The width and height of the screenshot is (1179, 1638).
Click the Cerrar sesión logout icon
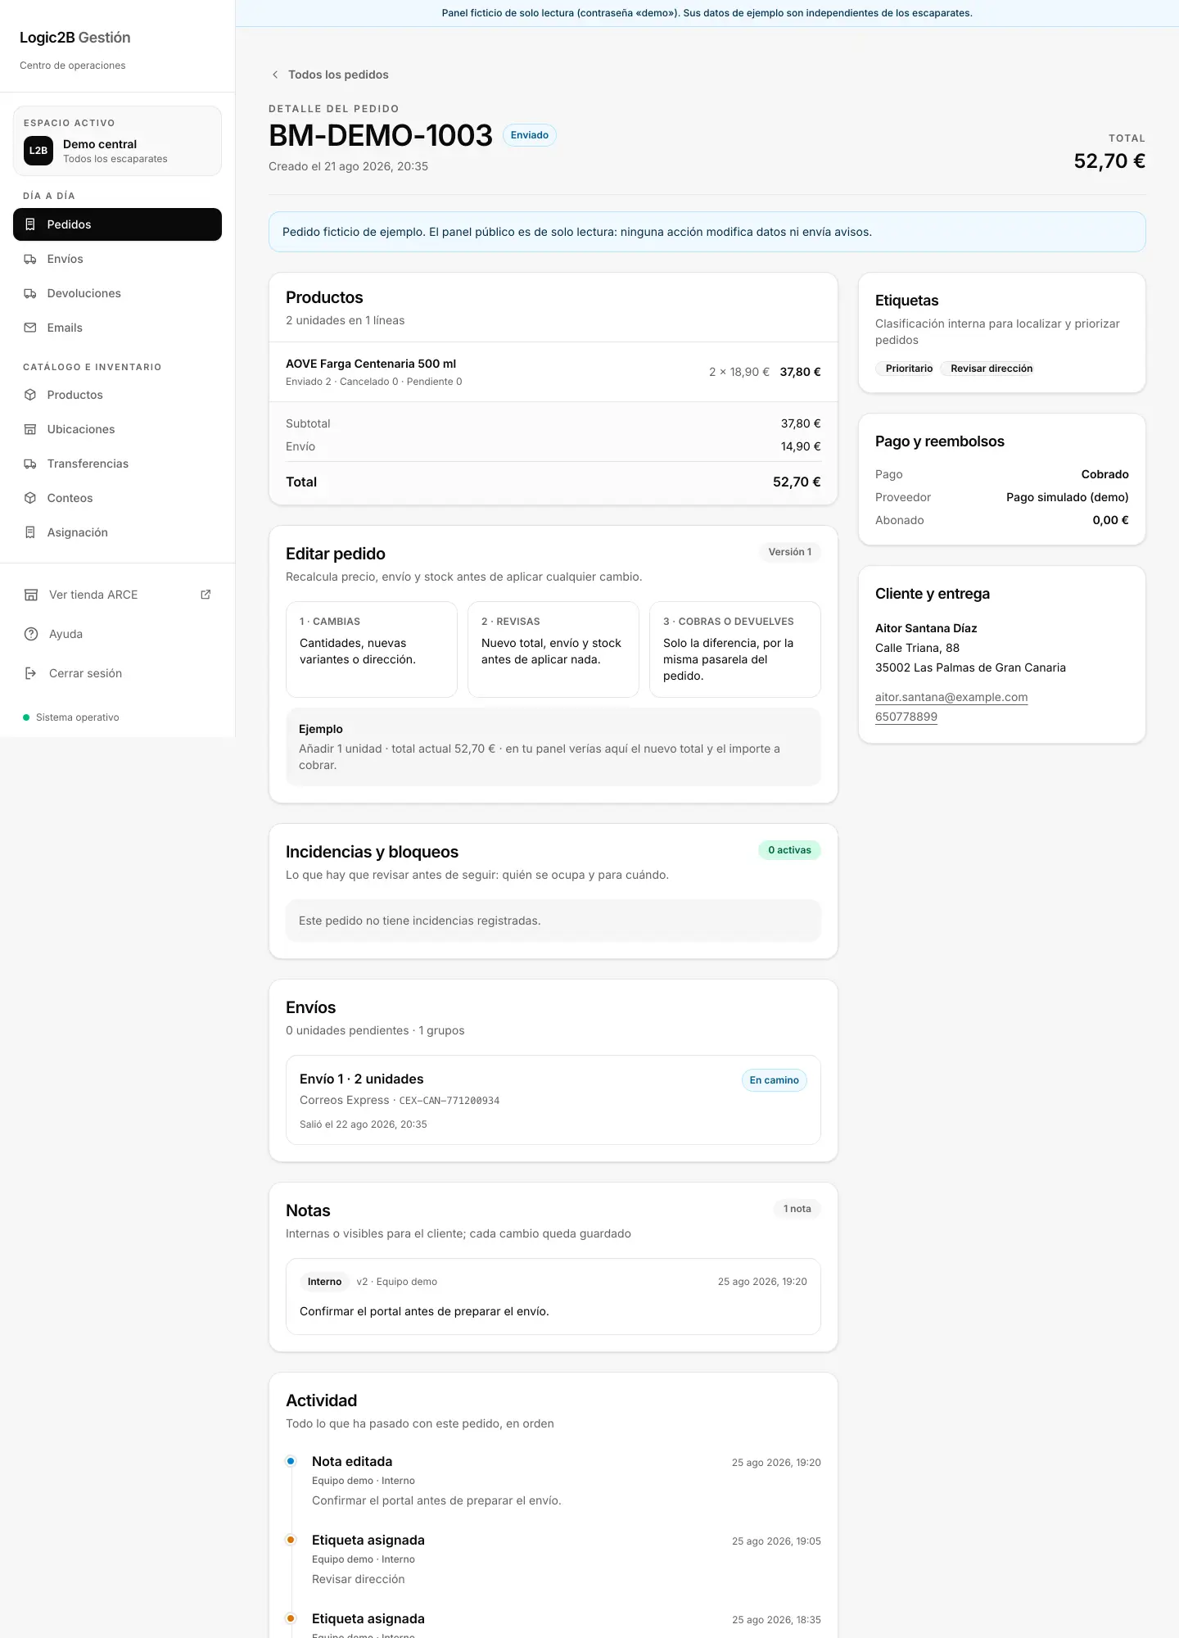pos(31,673)
